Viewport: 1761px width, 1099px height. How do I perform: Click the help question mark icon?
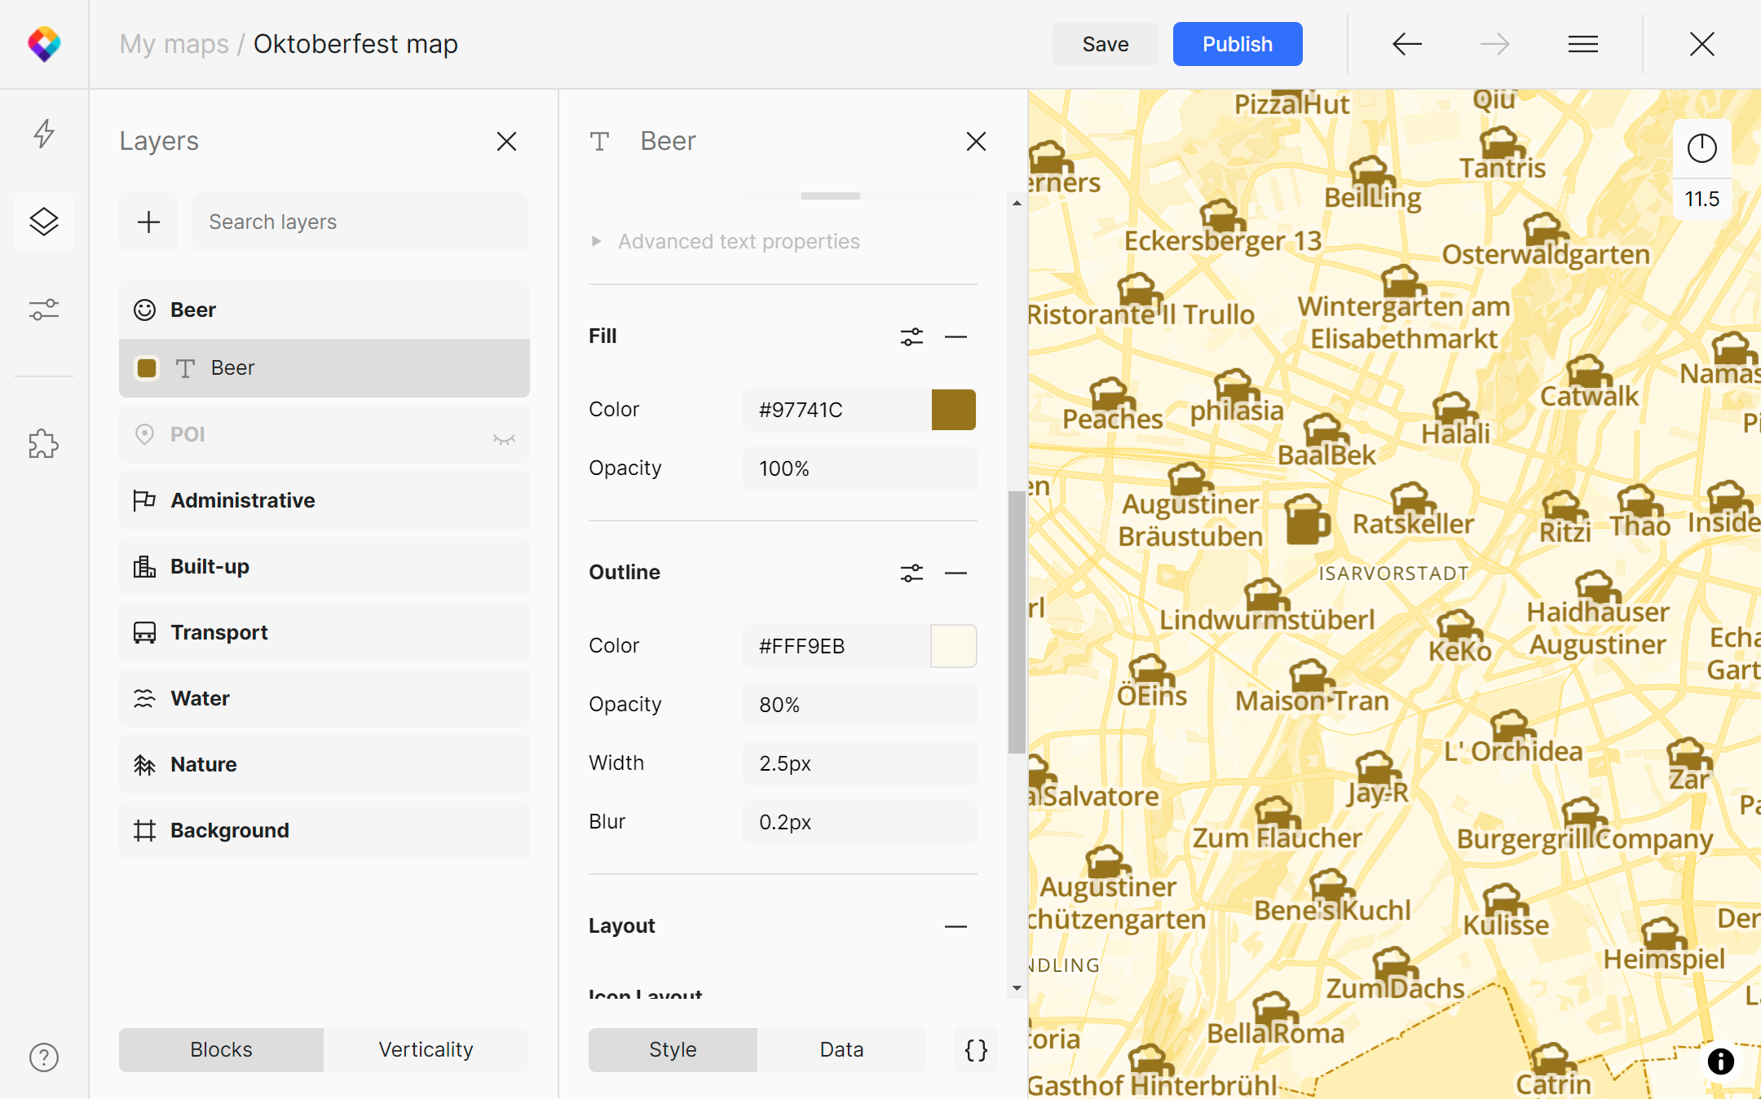tap(44, 1057)
